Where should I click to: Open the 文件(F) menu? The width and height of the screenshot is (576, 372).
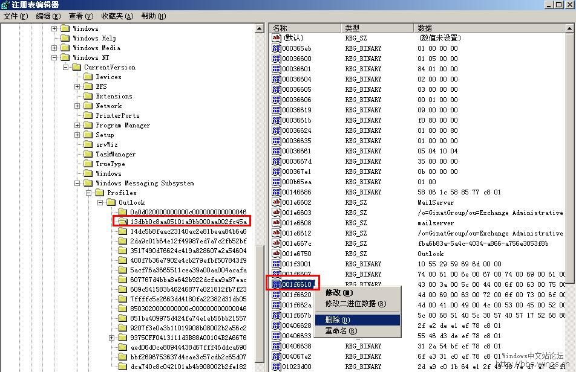16,16
